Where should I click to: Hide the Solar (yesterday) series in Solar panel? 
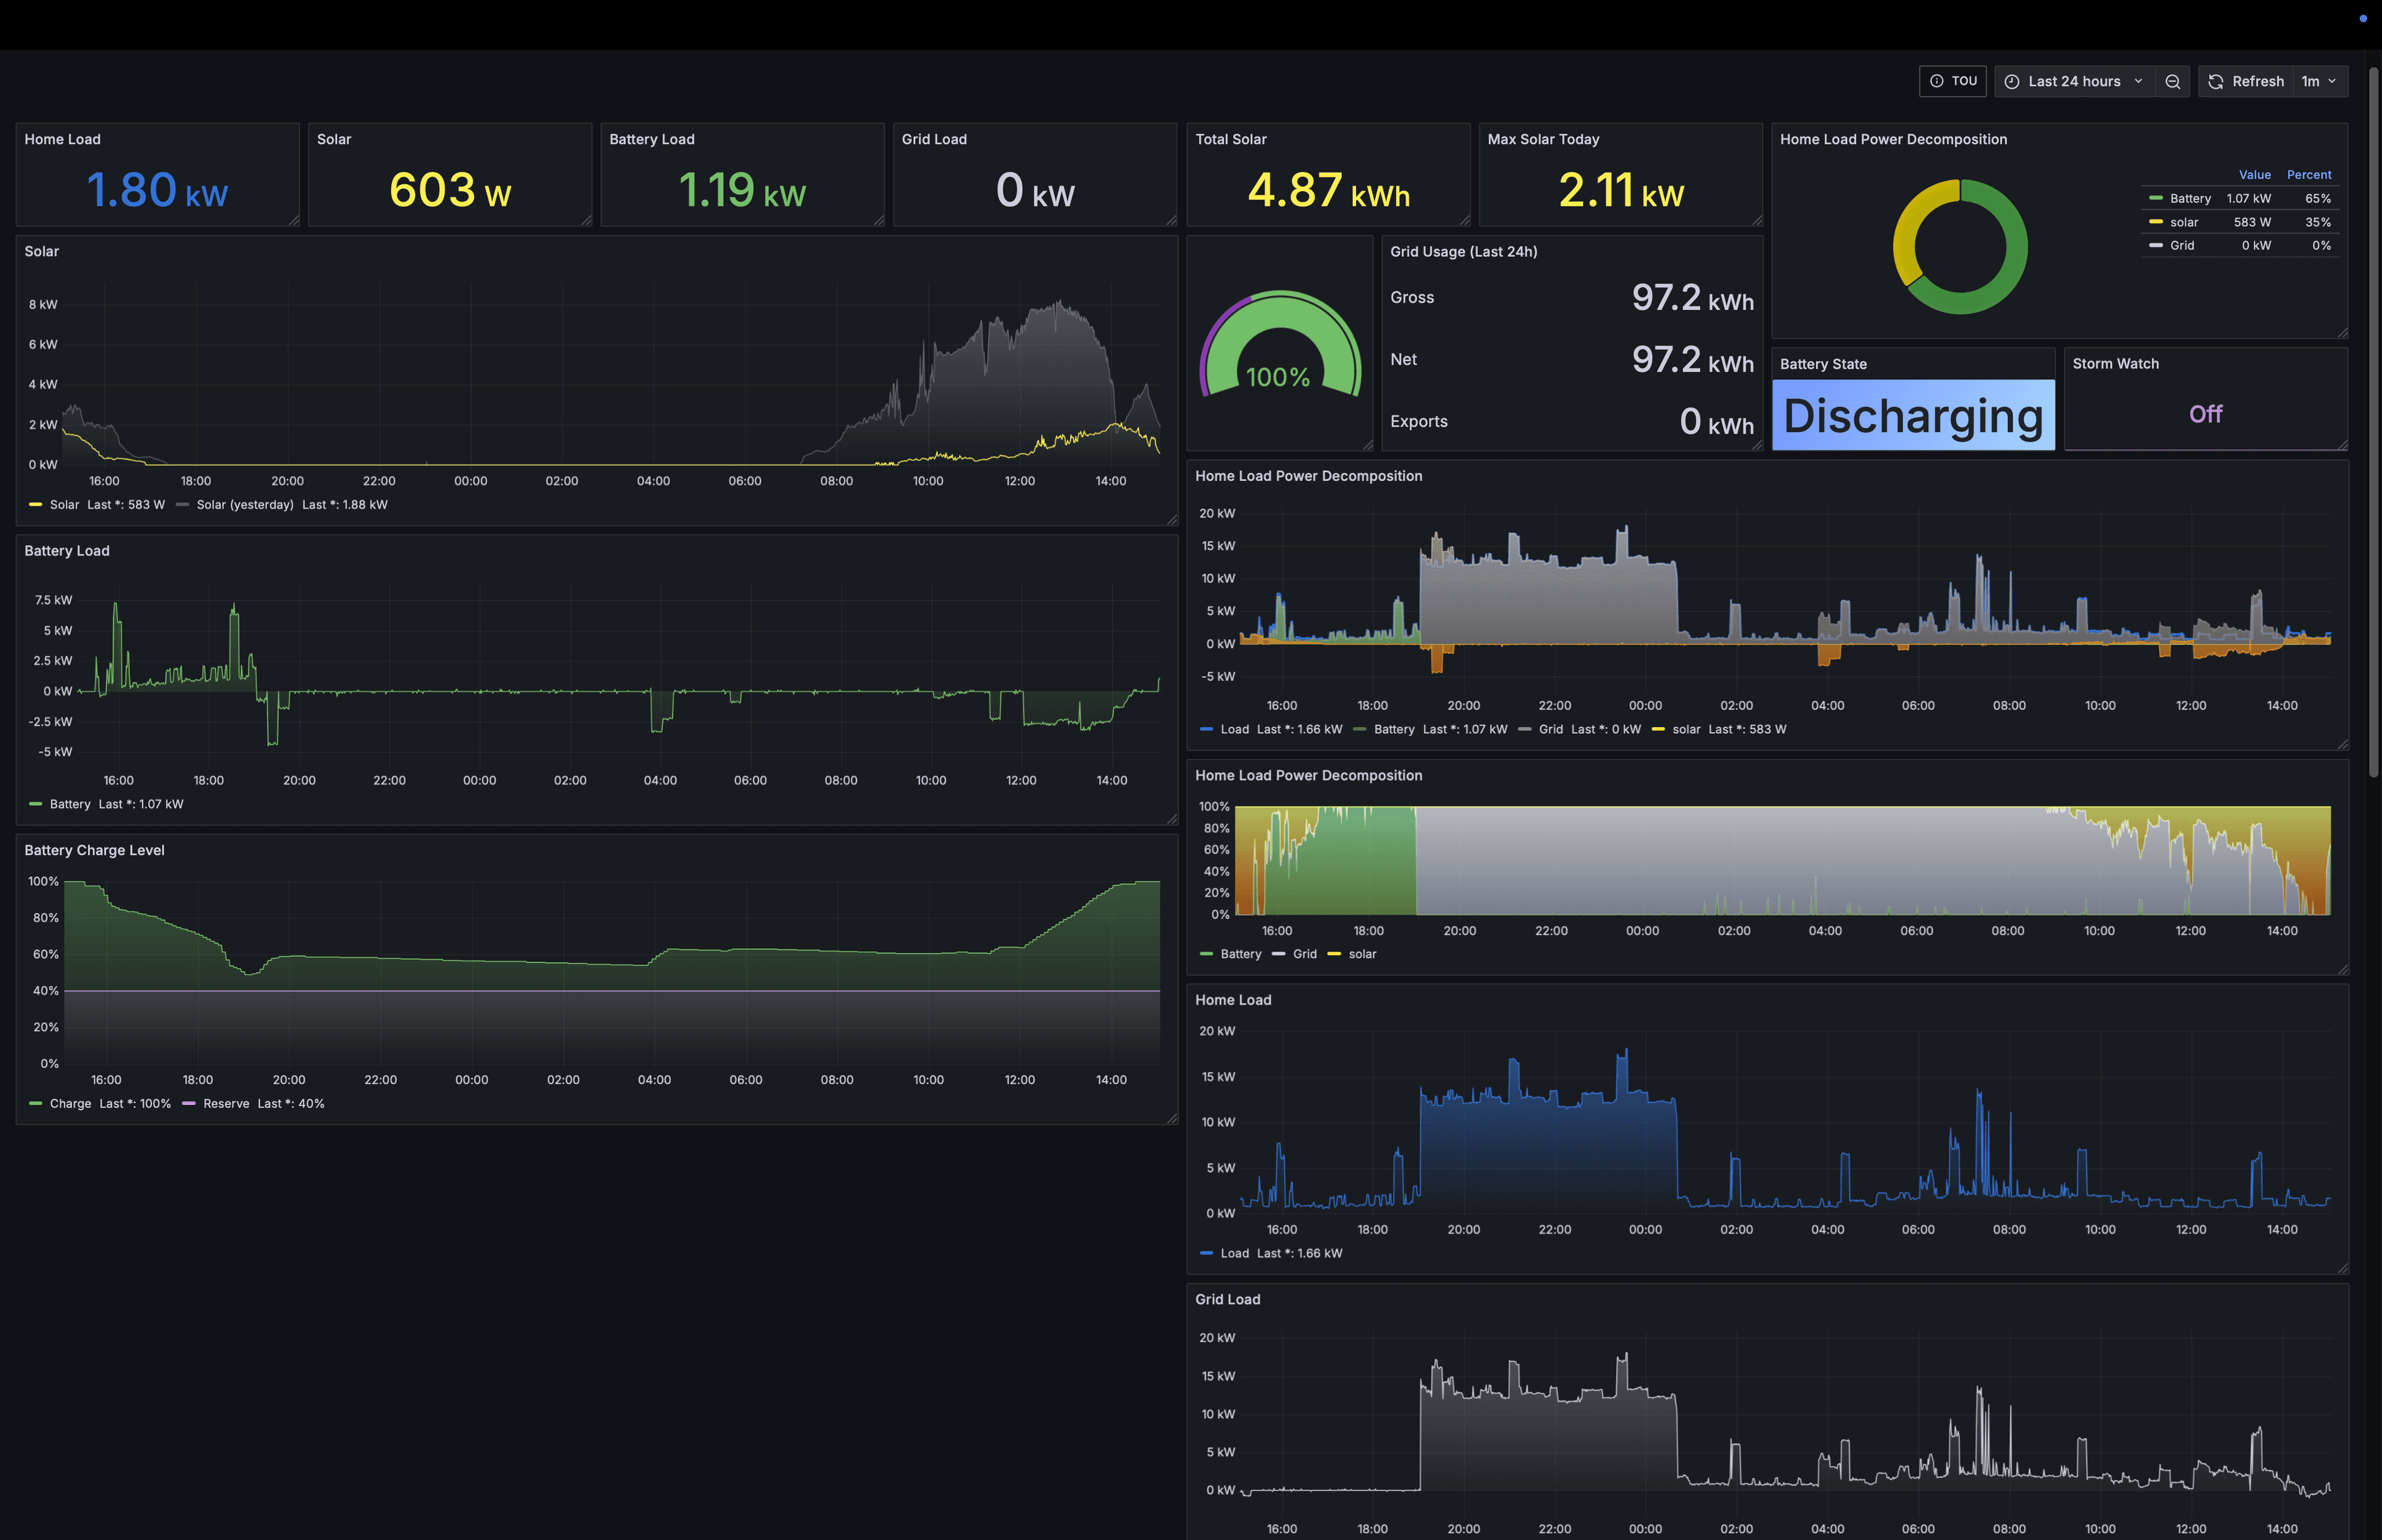click(x=245, y=505)
